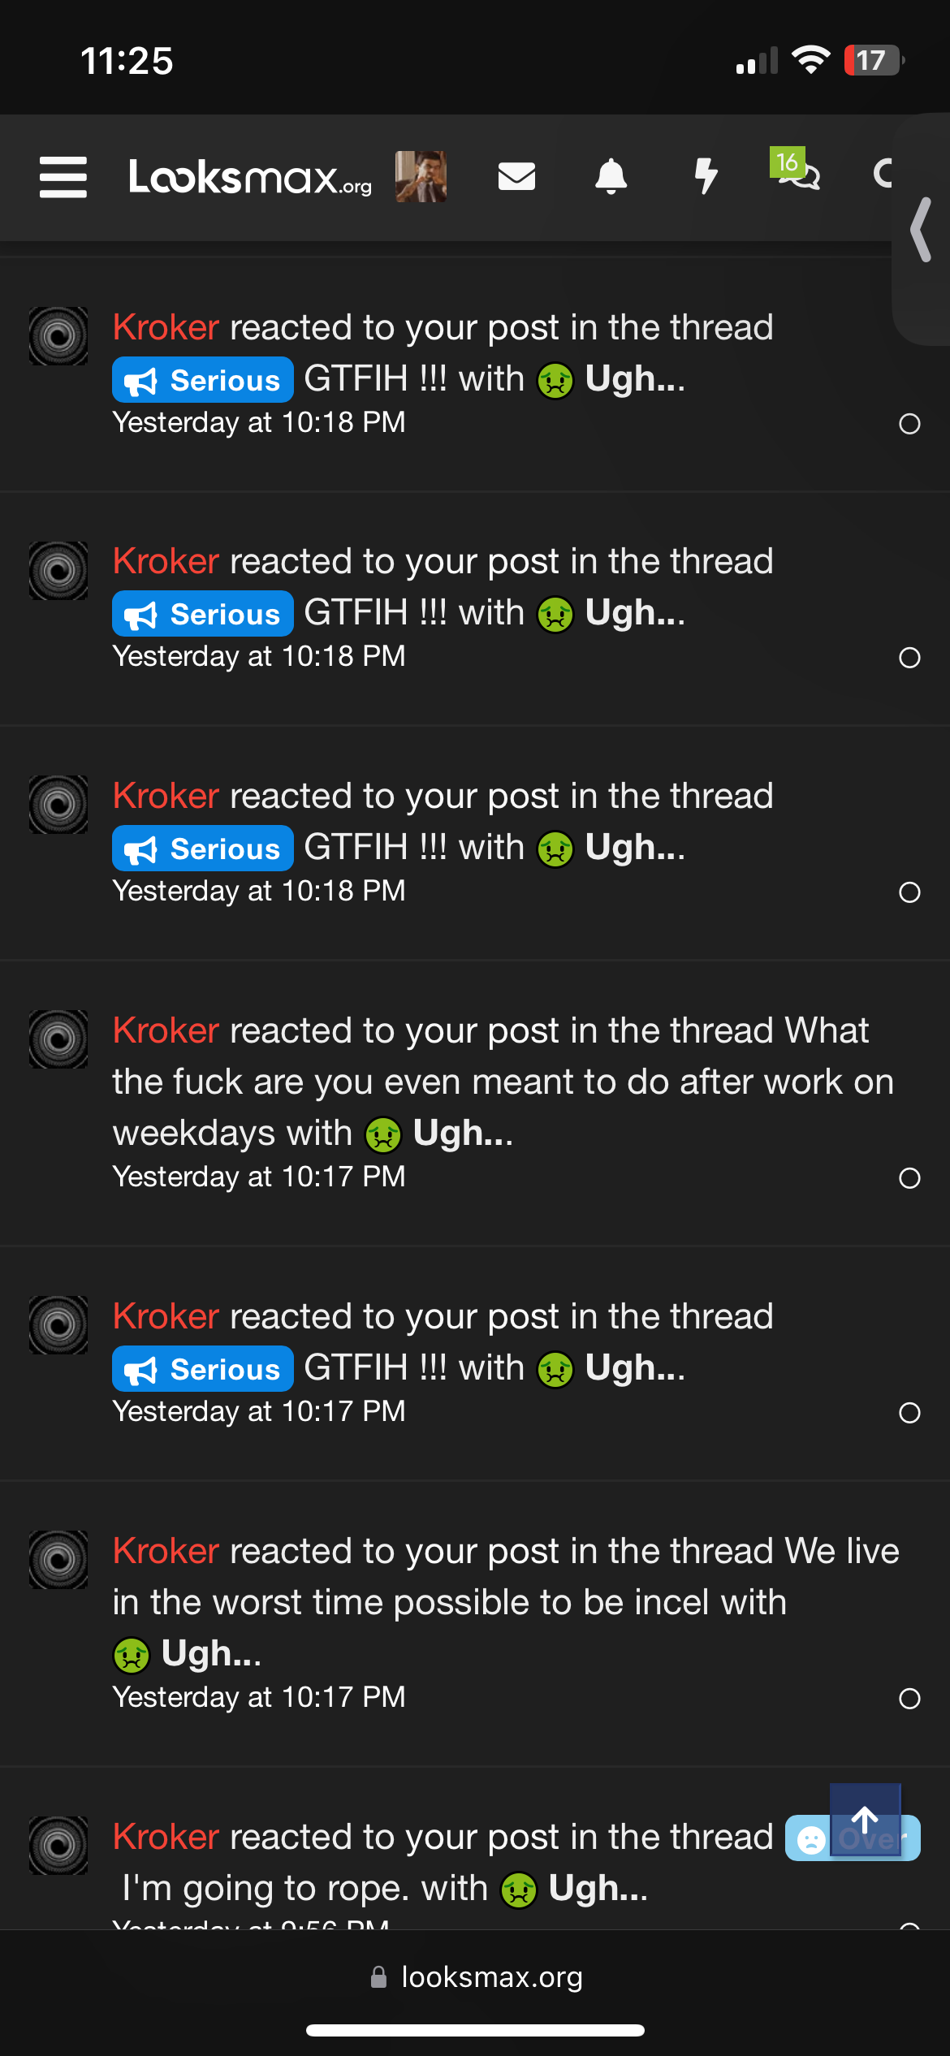Viewport: 950px width, 2056px height.
Task: Open alerts via the bell icon
Action: click(x=612, y=176)
